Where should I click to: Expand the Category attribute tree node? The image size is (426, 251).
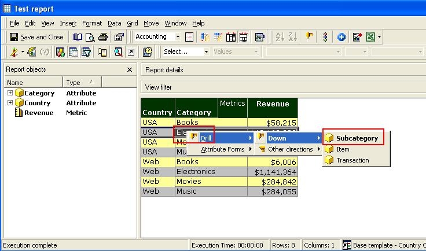click(x=10, y=93)
